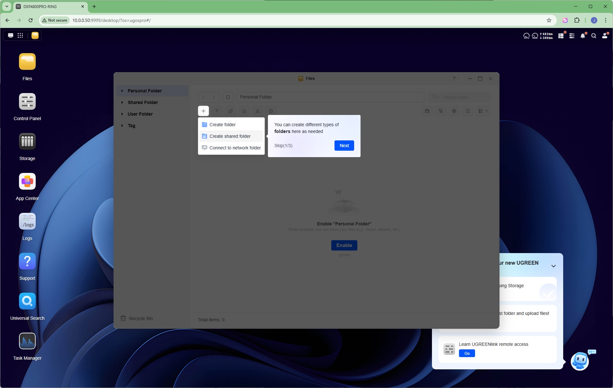Image resolution: width=613 pixels, height=388 pixels.
Task: Expand the Tag tree node
Action: tap(122, 126)
